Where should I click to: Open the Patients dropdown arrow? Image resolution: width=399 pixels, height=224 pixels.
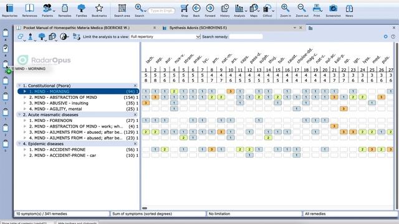tap(54, 11)
